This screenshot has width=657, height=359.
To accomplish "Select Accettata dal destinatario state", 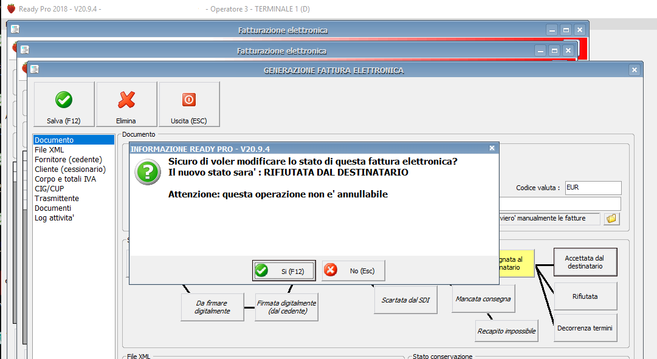I will 585,262.
